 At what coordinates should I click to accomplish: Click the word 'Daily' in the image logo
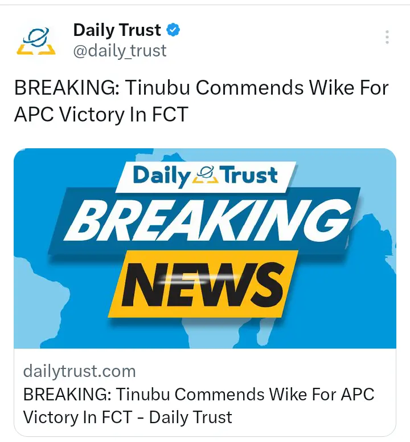click(x=162, y=176)
